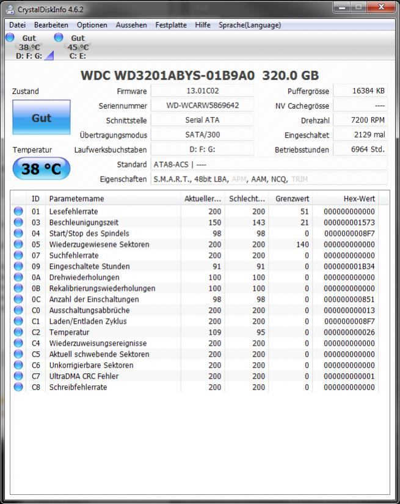Click the status orb of Wiederzuweisungsereignisse
Viewport: 400px width, 504px height.
[18, 343]
